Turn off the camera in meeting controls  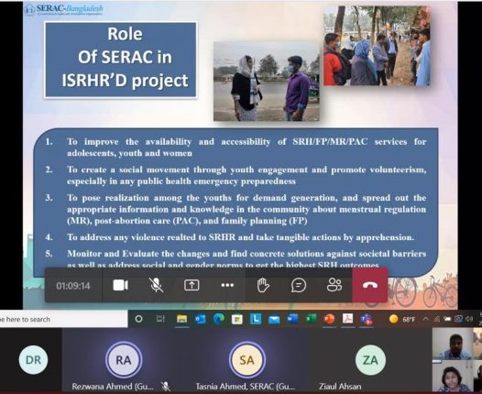121,286
